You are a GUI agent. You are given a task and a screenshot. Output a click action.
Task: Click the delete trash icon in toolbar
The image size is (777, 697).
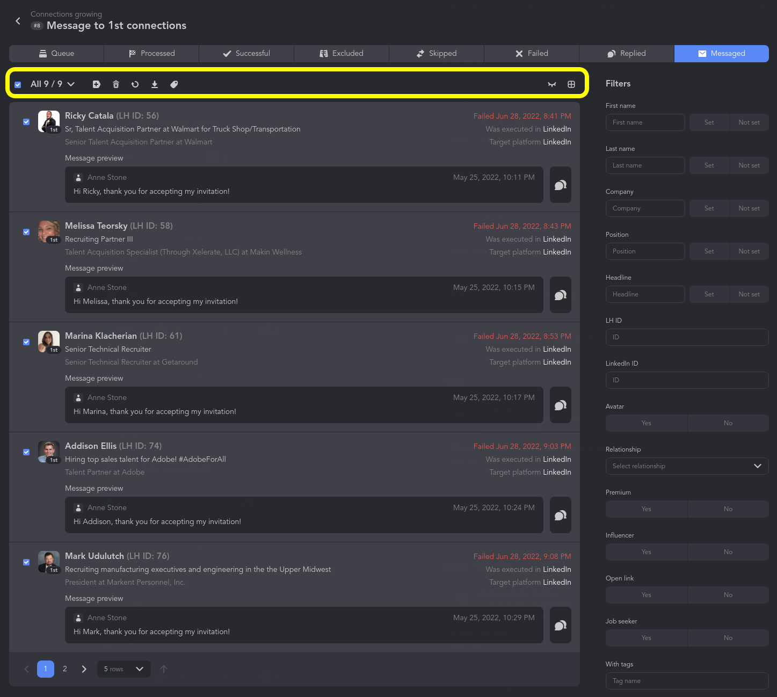point(116,84)
